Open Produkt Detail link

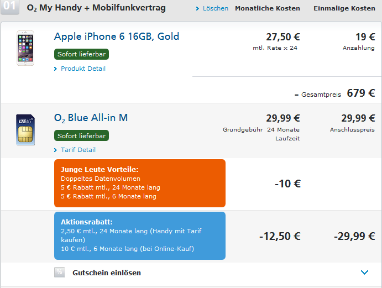point(83,69)
